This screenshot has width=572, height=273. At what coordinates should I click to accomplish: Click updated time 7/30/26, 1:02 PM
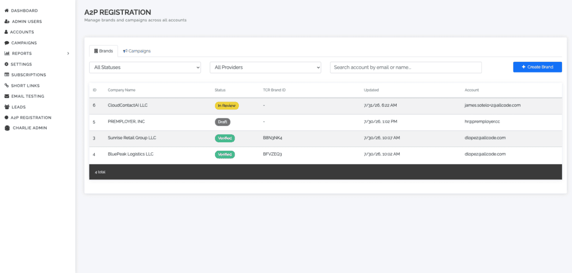pos(380,121)
